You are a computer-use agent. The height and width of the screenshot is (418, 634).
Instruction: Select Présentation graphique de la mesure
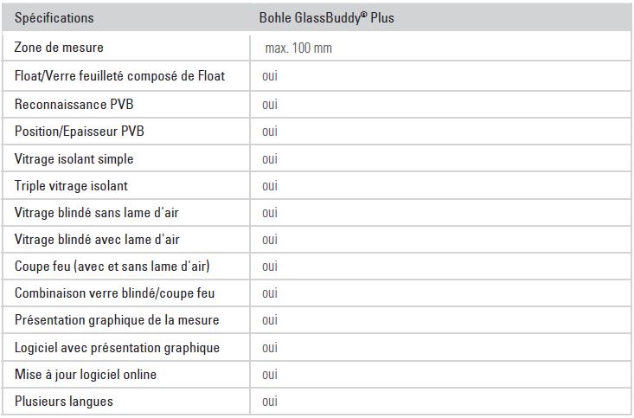[x=117, y=320]
